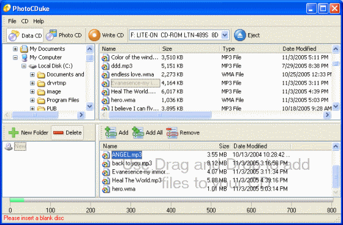Image resolution: width=343 pixels, height=225 pixels.
Task: Sort source files by Name column
Action: click(130, 49)
